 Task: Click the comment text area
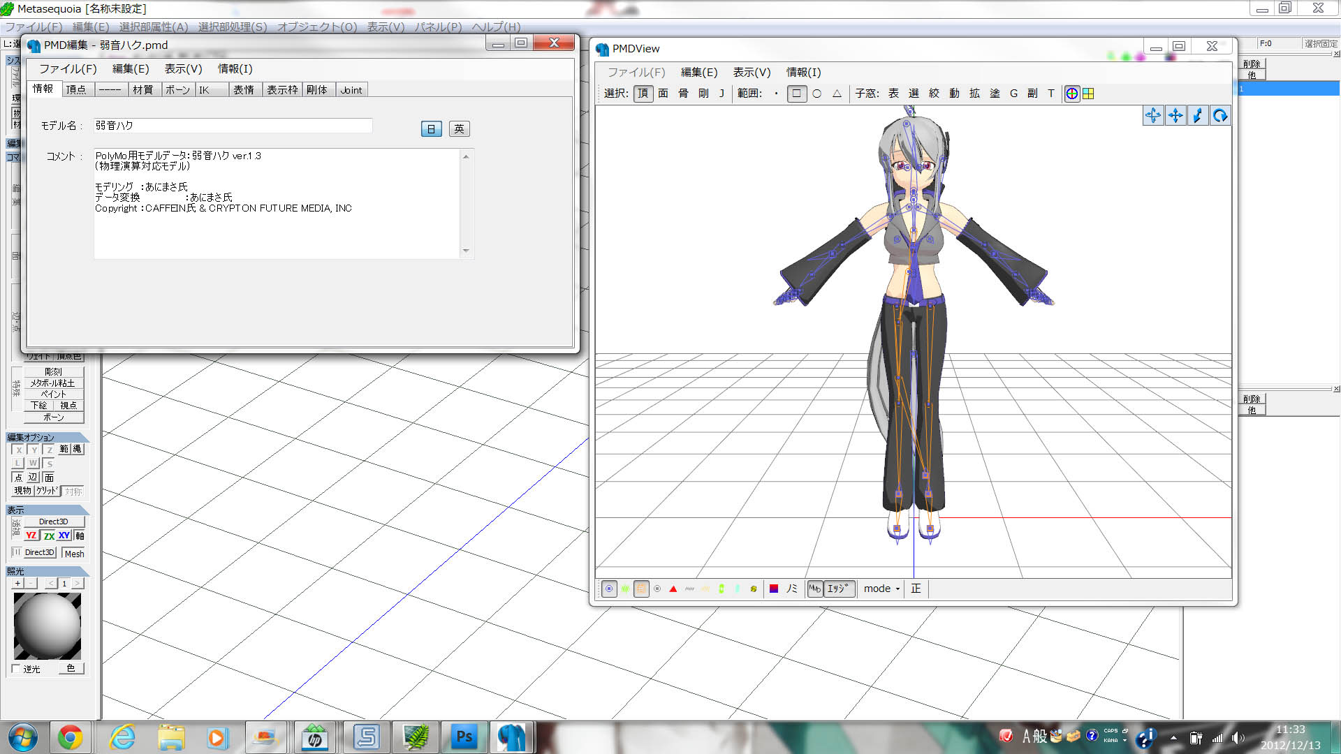tap(277, 204)
